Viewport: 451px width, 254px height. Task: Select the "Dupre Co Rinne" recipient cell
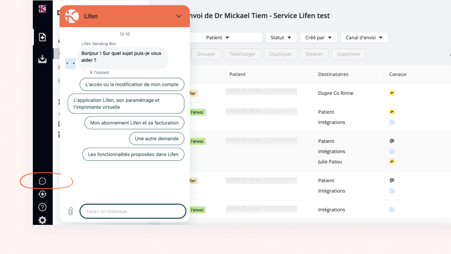point(336,93)
